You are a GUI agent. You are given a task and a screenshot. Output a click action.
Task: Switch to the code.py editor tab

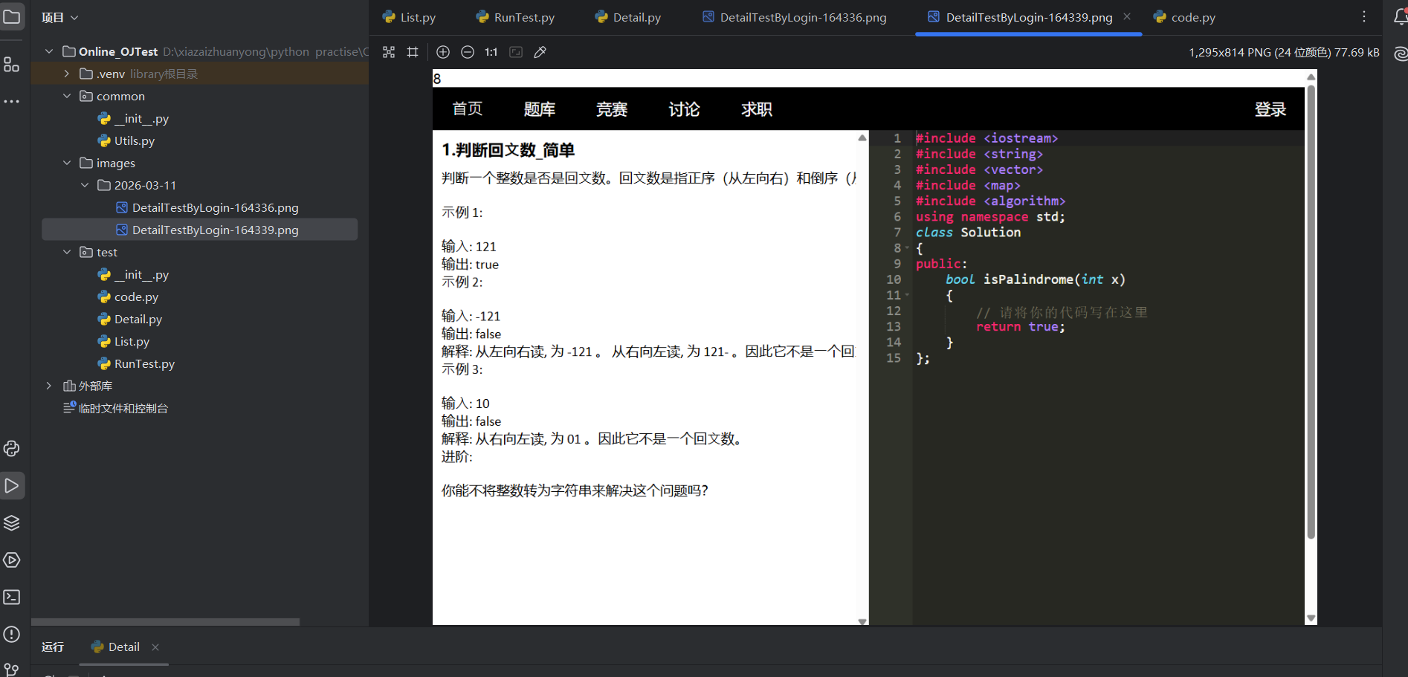click(1184, 17)
